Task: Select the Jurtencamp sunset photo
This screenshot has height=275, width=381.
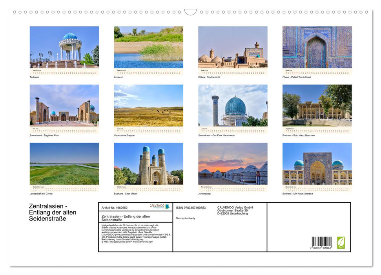Action: click(x=233, y=163)
